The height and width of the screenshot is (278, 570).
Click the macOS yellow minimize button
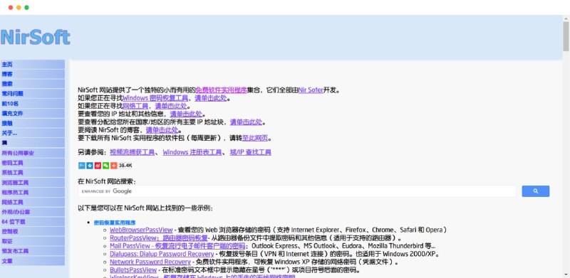pos(19,7)
